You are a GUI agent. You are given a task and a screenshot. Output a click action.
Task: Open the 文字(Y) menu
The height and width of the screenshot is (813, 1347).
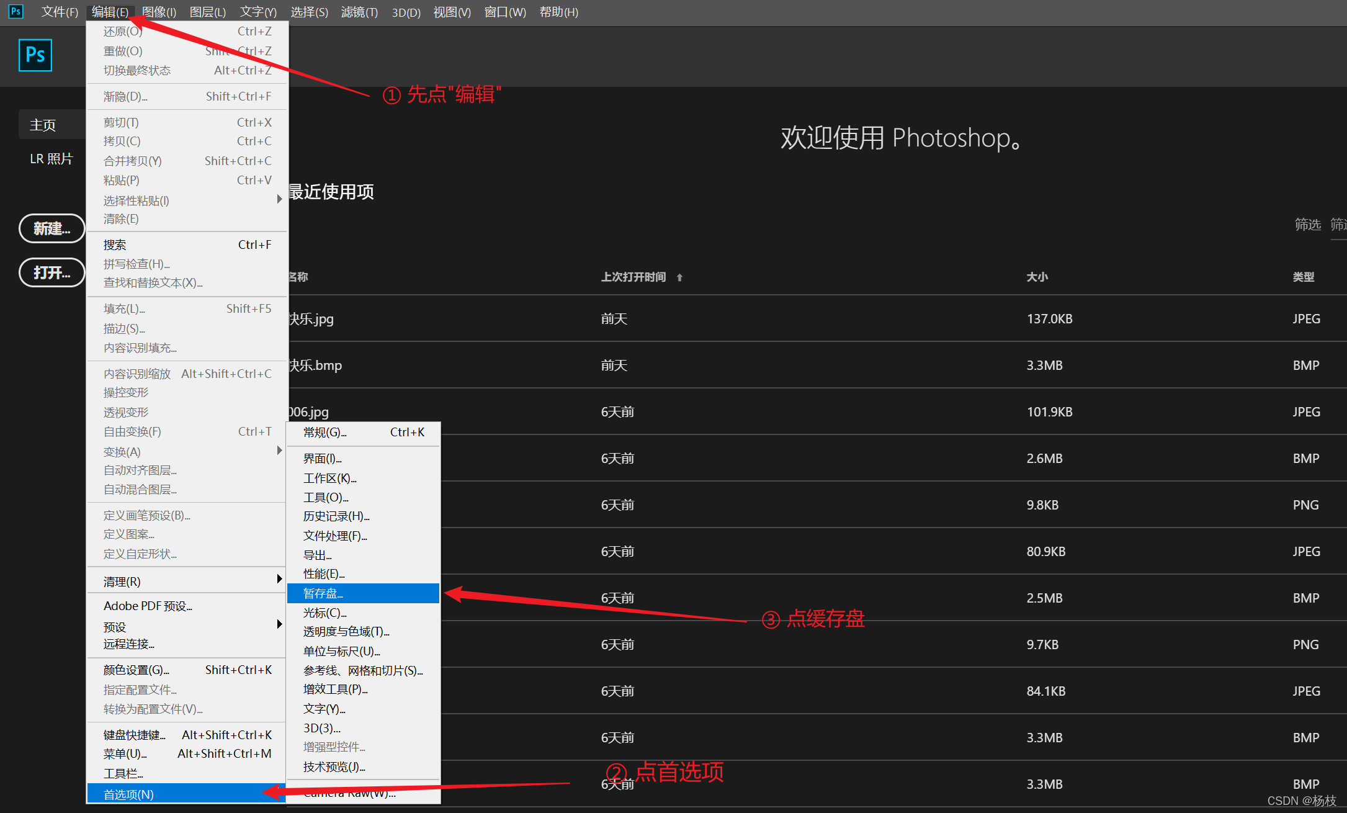point(258,12)
